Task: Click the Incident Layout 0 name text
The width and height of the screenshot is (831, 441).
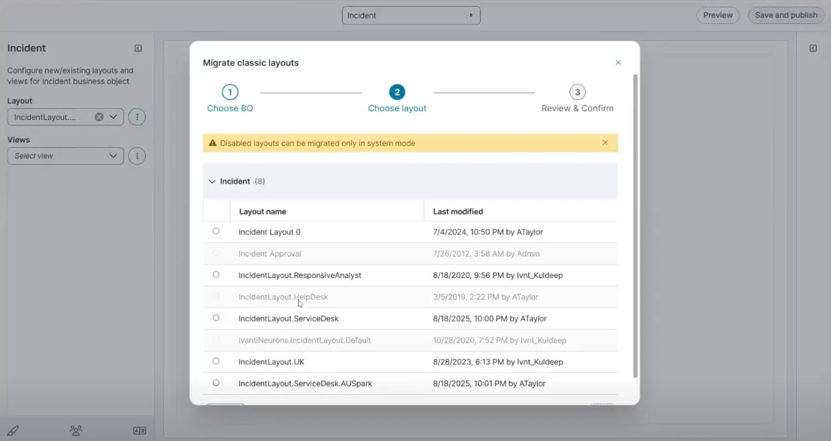Action: (x=269, y=232)
